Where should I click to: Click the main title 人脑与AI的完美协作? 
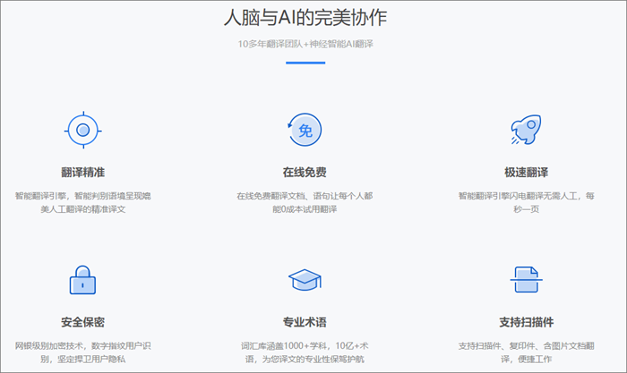coord(304,17)
